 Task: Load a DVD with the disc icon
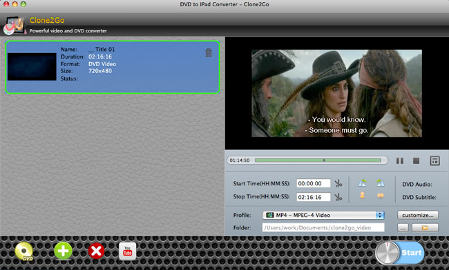(23, 251)
